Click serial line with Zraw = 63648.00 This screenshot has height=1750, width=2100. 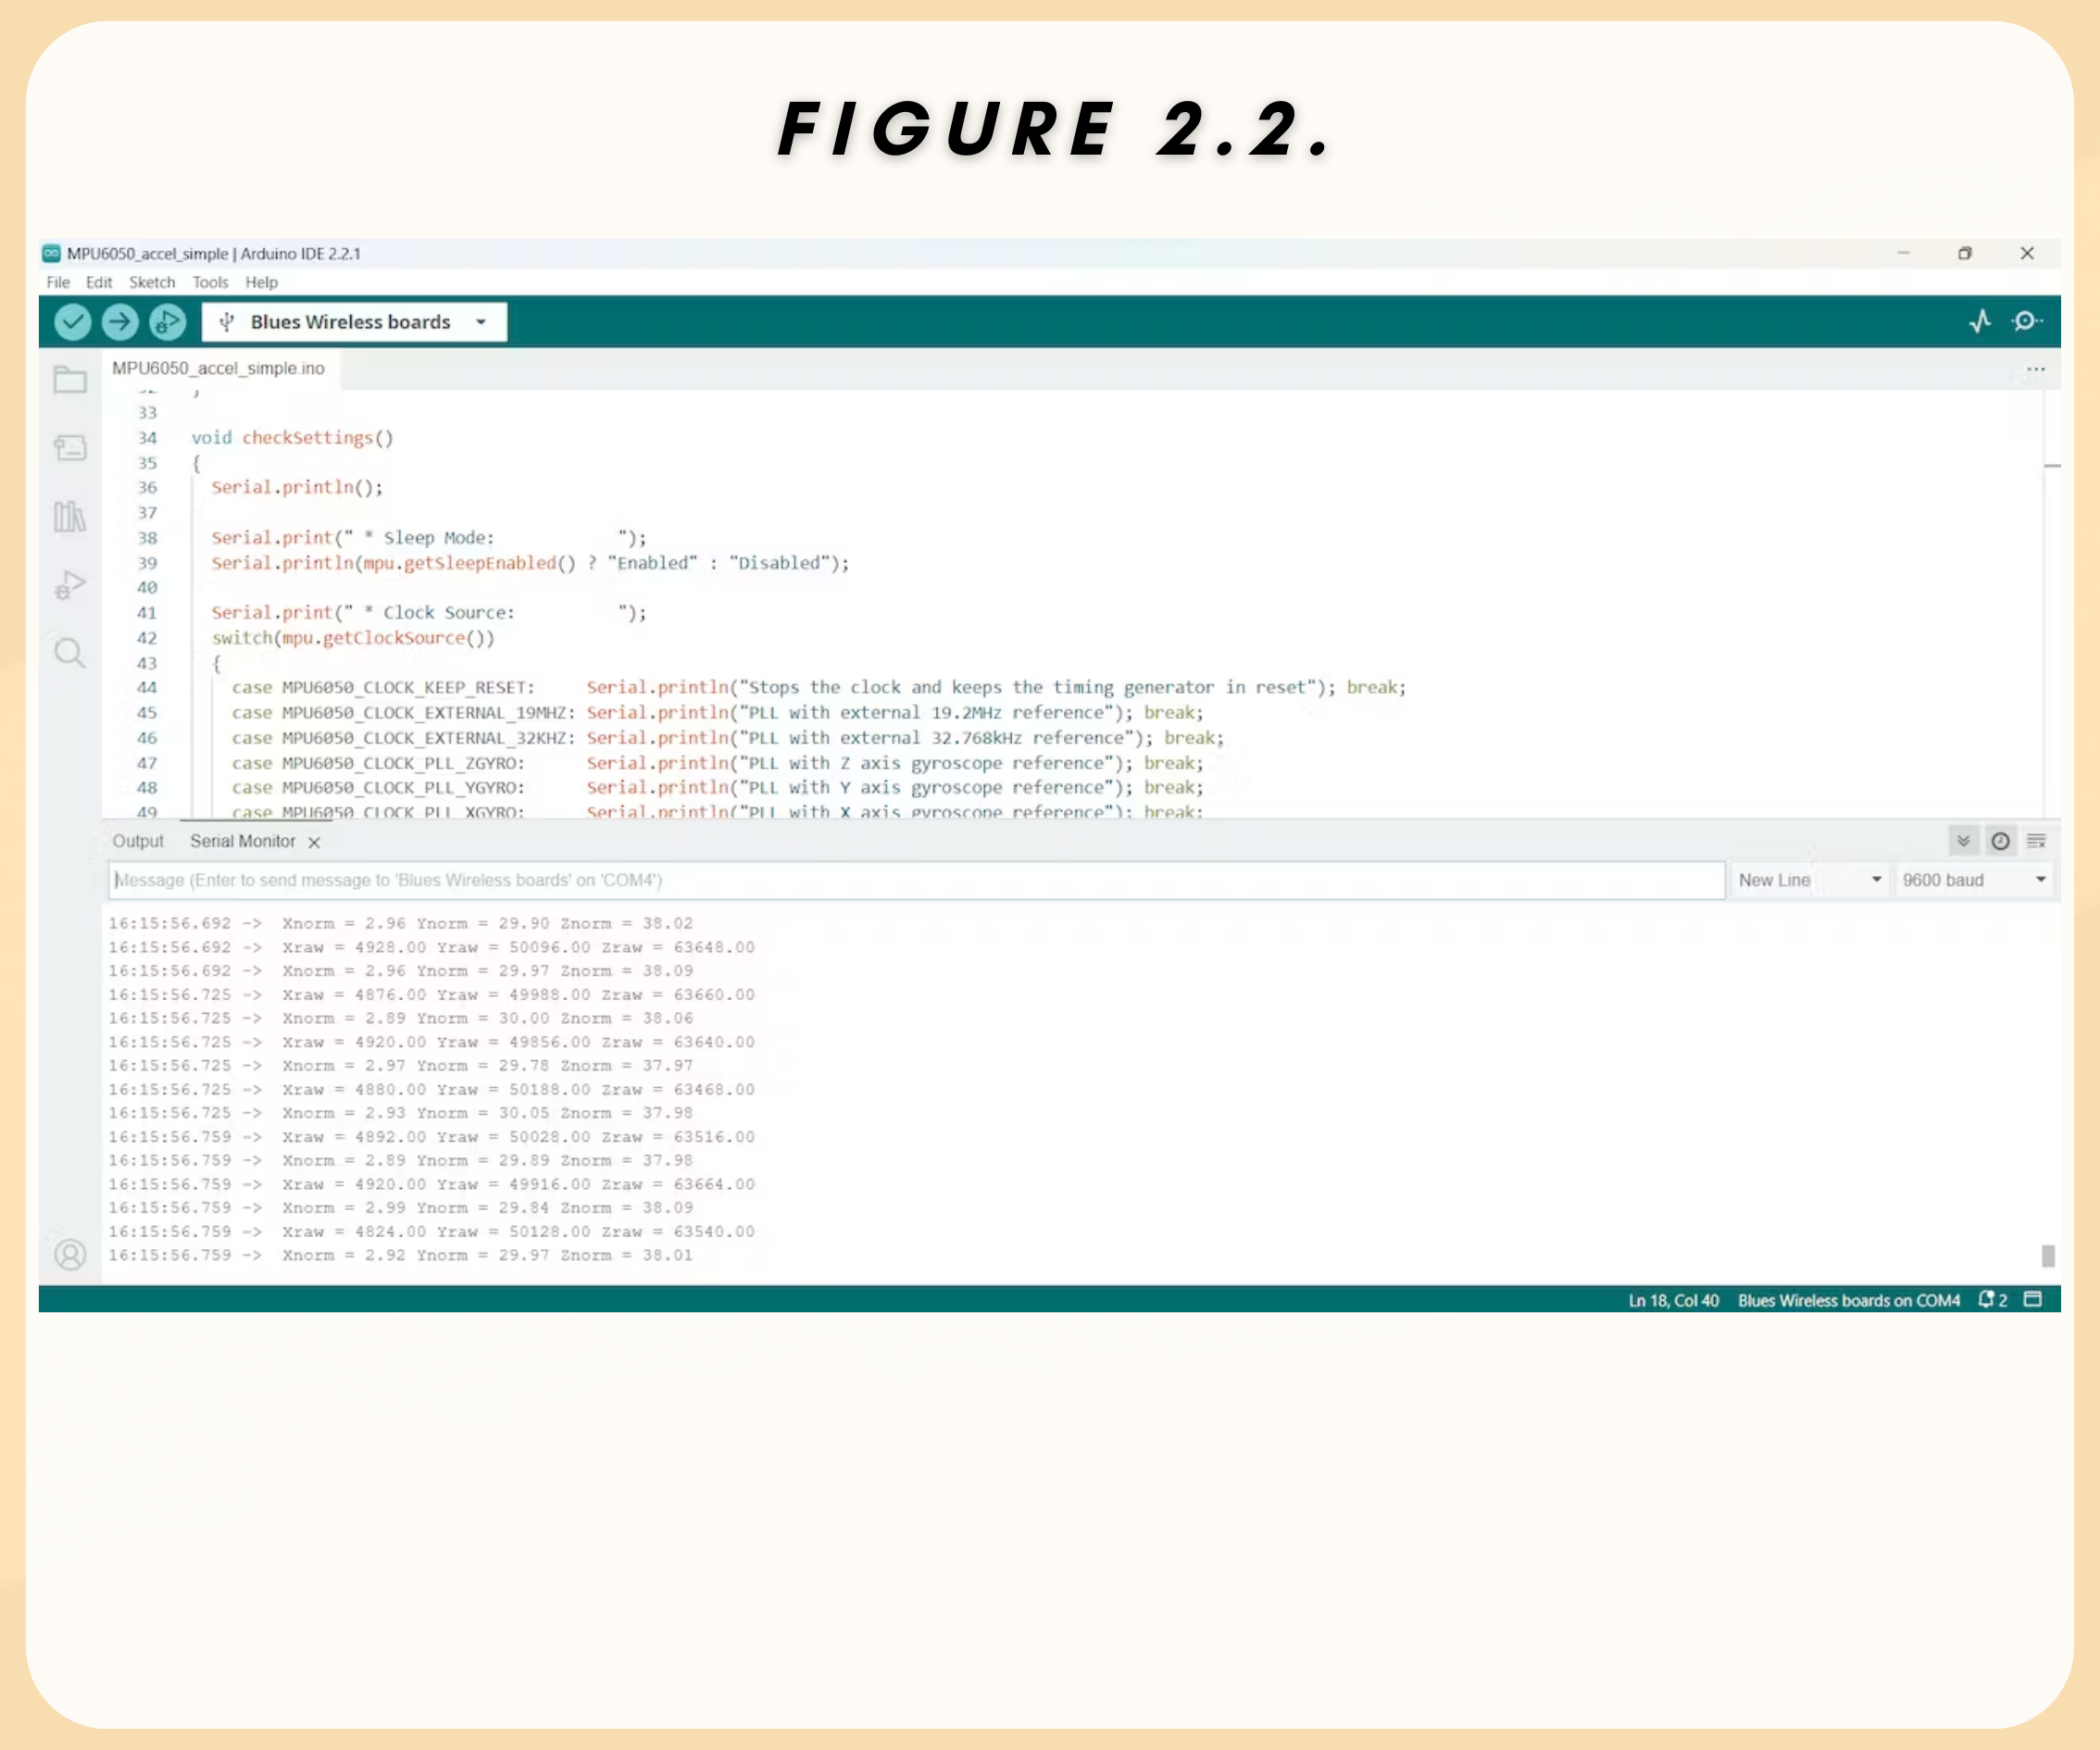[432, 947]
